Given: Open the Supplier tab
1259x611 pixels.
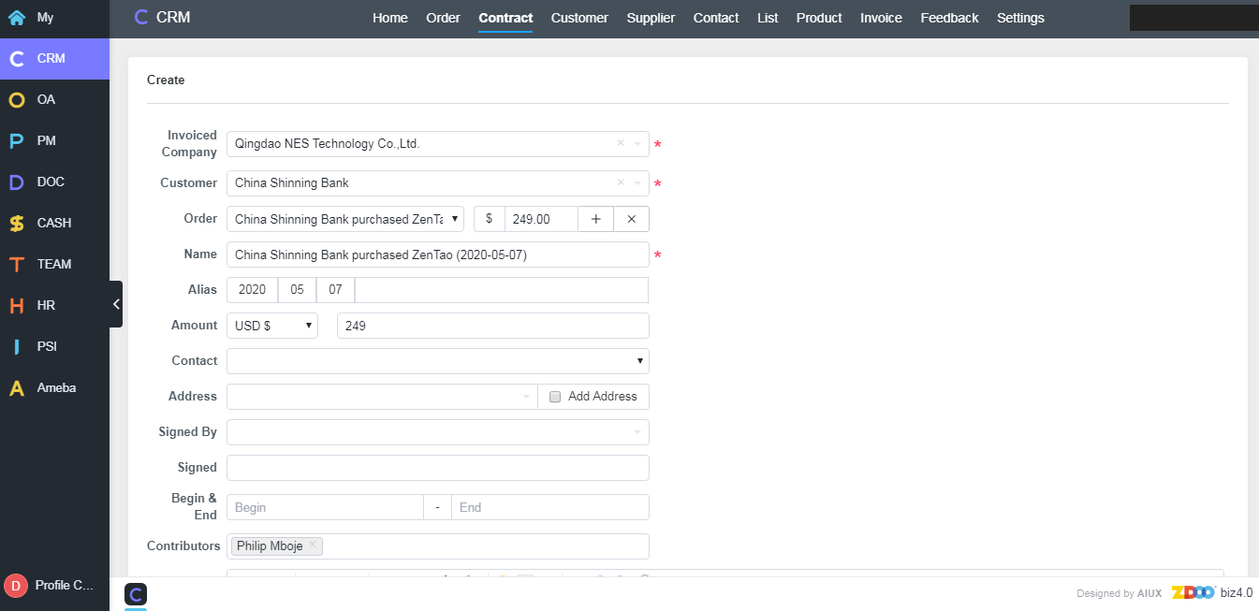Looking at the screenshot, I should click(x=651, y=18).
